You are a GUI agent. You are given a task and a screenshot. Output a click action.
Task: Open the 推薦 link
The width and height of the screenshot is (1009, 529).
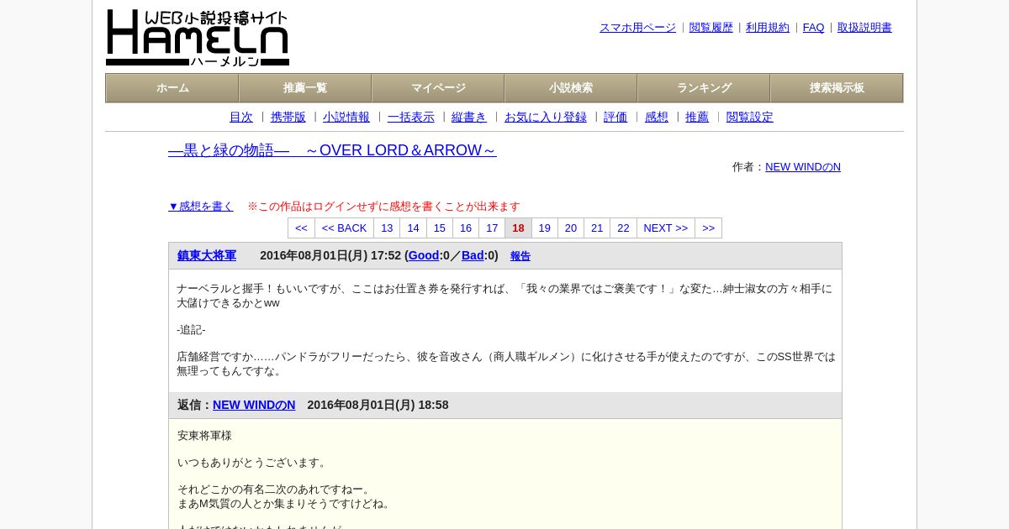point(697,118)
